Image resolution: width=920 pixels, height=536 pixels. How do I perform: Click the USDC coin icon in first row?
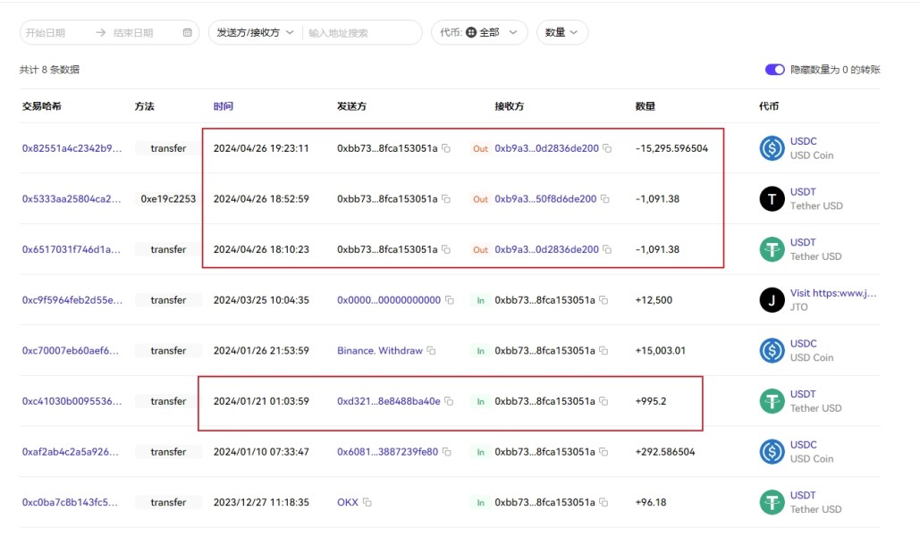(x=772, y=148)
